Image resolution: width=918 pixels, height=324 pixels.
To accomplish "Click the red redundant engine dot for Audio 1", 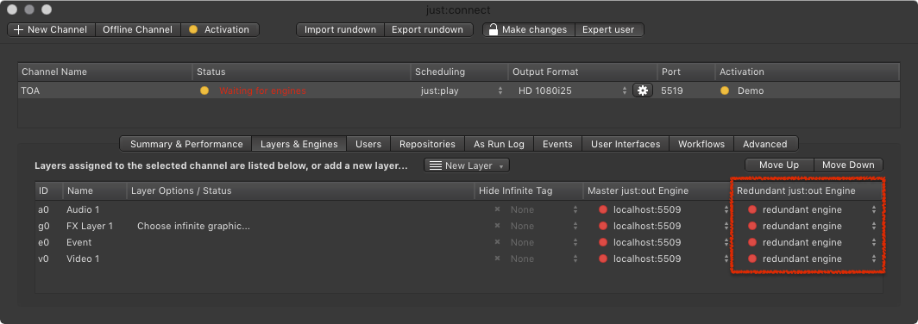I will [x=752, y=209].
